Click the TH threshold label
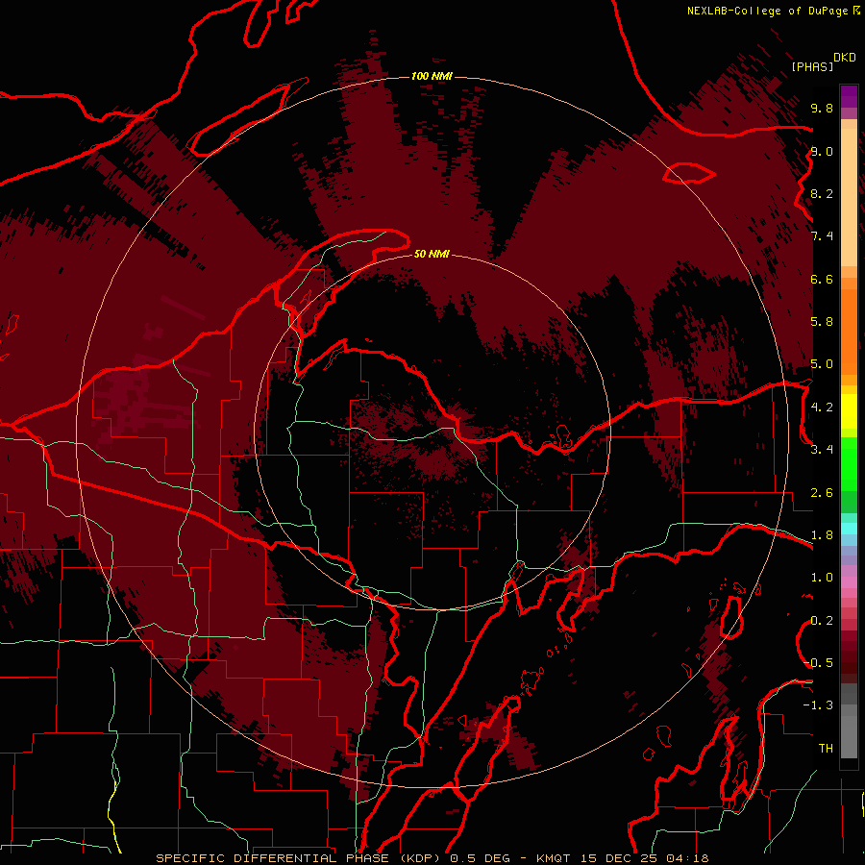Screen dimensions: 865x865 point(826,749)
